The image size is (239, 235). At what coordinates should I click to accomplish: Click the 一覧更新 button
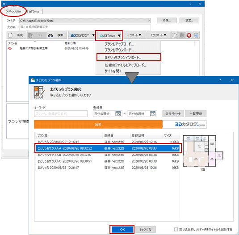[x=196, y=113]
